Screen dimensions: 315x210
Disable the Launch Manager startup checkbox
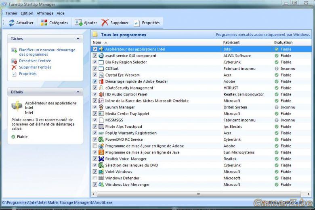coord(95,107)
